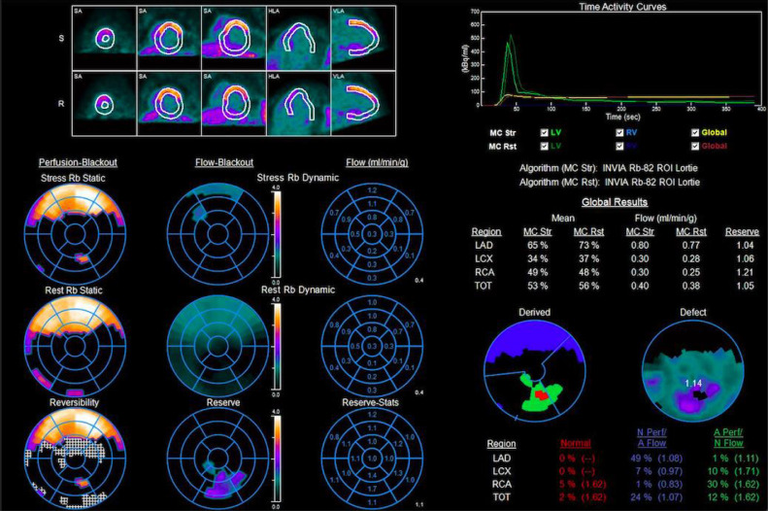Click the Rest Rb Dynamic color scale bar
The width and height of the screenshot is (768, 511).
(277, 347)
